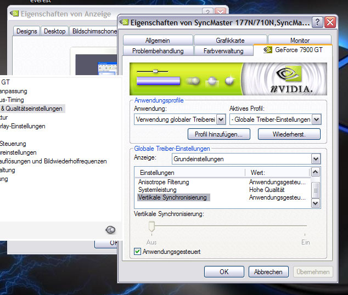Select Qualitätseinstellungen in the flyout menu
The width and height of the screenshot is (348, 295).
32,109
